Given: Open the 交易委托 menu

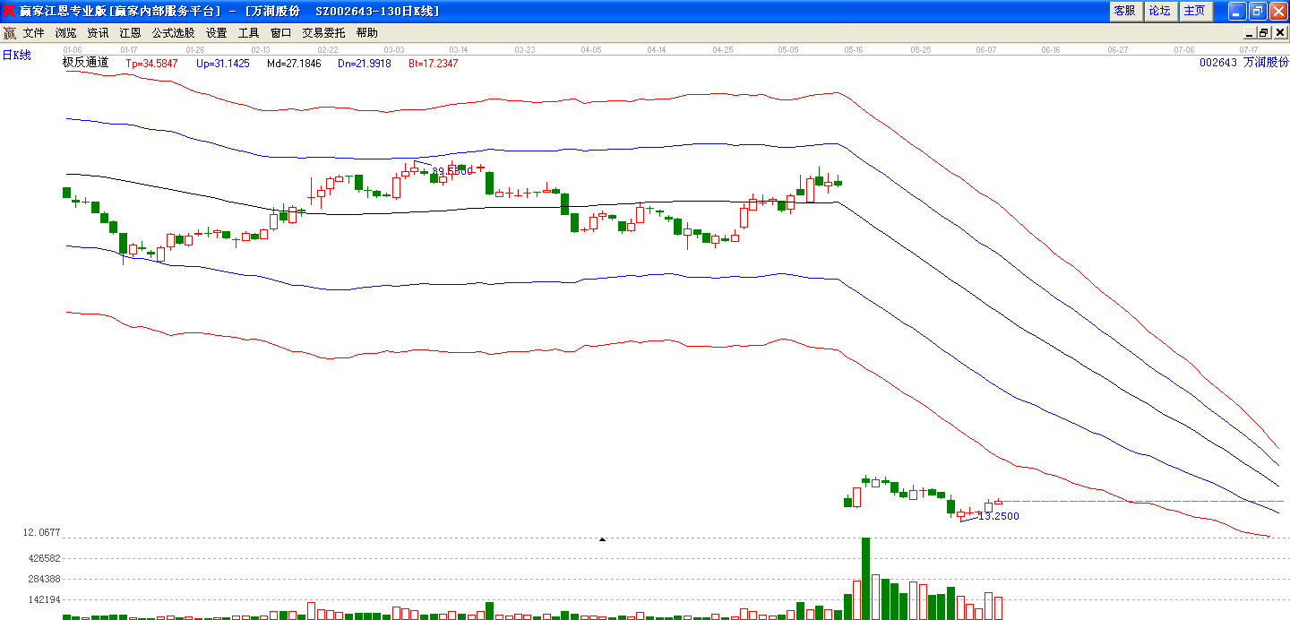Looking at the screenshot, I should coord(324,33).
